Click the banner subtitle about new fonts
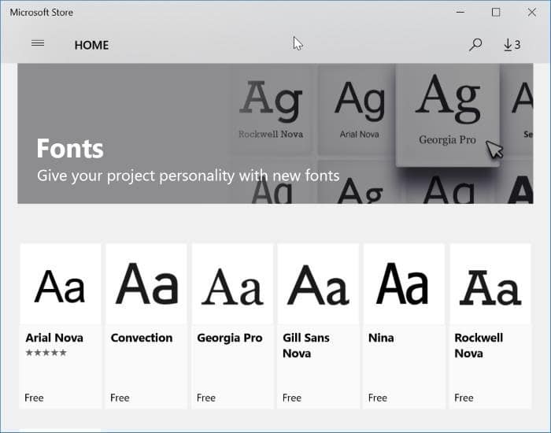This screenshot has width=551, height=433. coord(188,176)
